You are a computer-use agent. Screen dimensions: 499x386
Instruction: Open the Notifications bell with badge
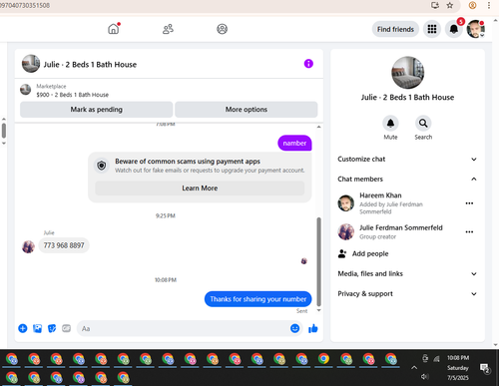pos(454,29)
